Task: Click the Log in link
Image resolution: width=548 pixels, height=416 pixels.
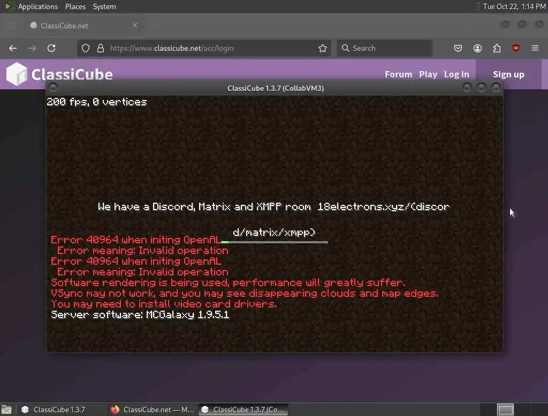Action: pyautogui.click(x=456, y=74)
